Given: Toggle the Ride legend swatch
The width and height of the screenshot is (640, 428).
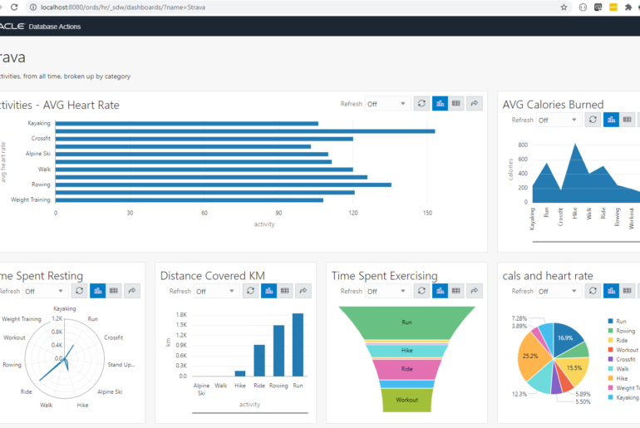Looking at the screenshot, I should (x=611, y=340).
